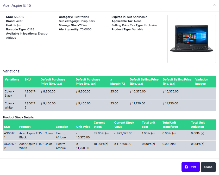Viewport: 219px width, 175px height.
Task: Click the Product Type value 'Variable'
Action: [137, 30]
